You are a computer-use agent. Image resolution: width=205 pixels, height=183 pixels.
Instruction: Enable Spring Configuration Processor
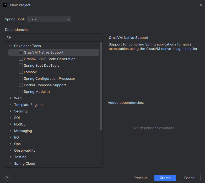tap(21, 78)
